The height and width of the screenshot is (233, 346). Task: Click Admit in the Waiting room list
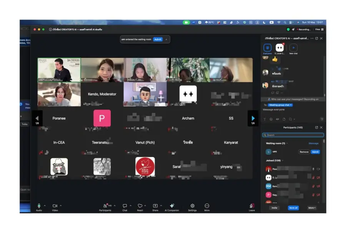315,152
